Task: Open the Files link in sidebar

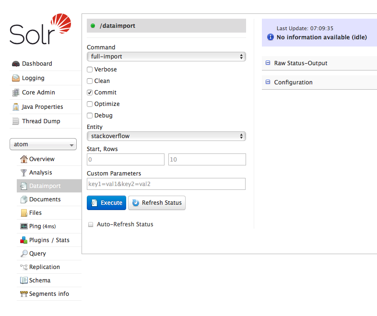Action: [35, 213]
